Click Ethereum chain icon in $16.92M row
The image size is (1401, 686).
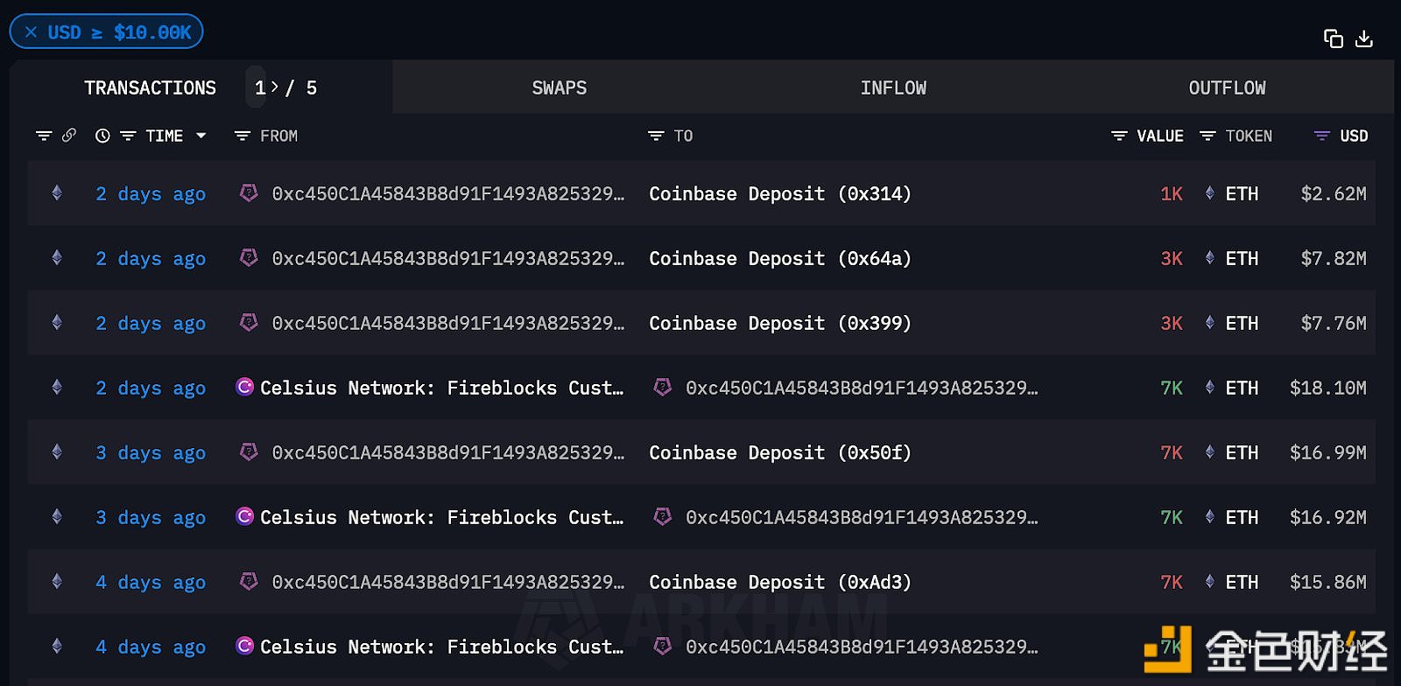point(57,516)
